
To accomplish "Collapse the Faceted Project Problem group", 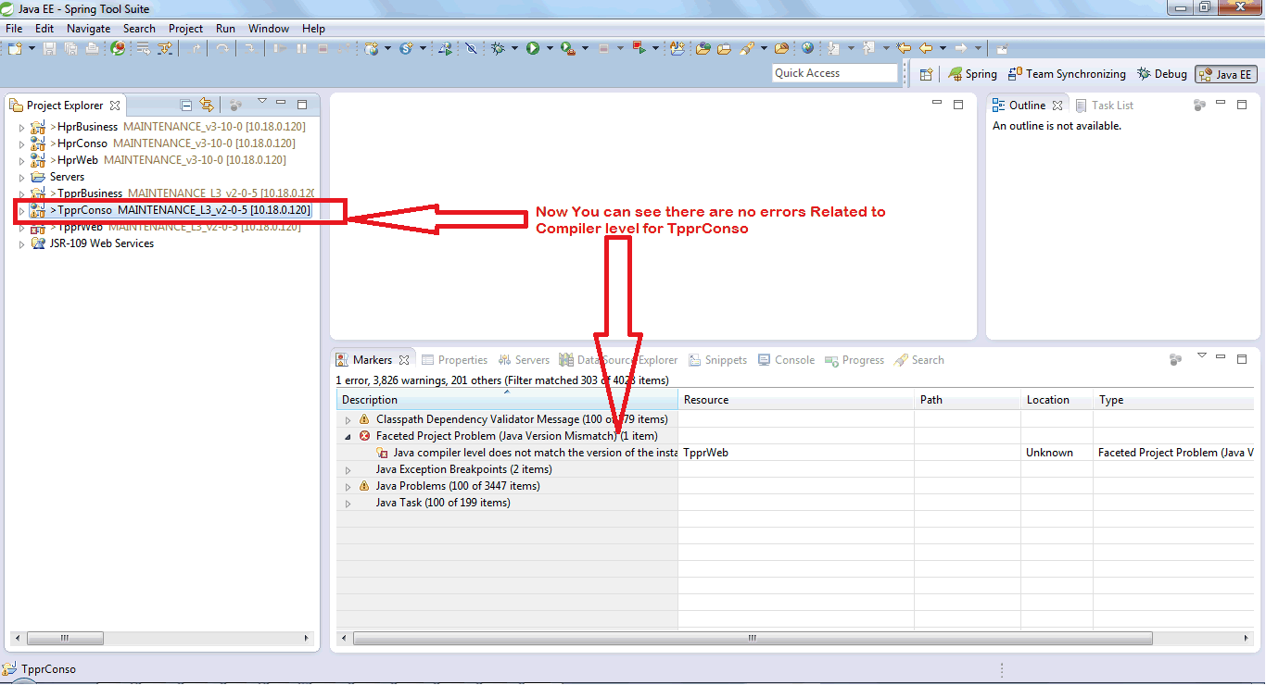I will point(349,435).
